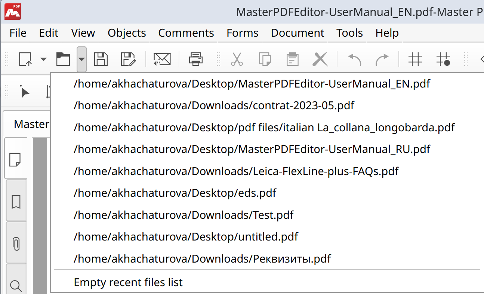484x294 pixels.
Task: Toggle the Grid display icon
Action: [x=415, y=59]
